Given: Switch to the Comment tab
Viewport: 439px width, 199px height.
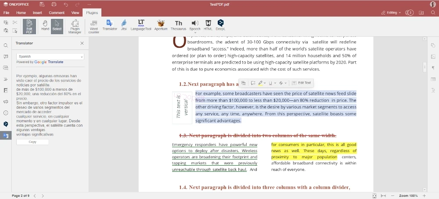Looking at the screenshot, I should tap(57, 13).
